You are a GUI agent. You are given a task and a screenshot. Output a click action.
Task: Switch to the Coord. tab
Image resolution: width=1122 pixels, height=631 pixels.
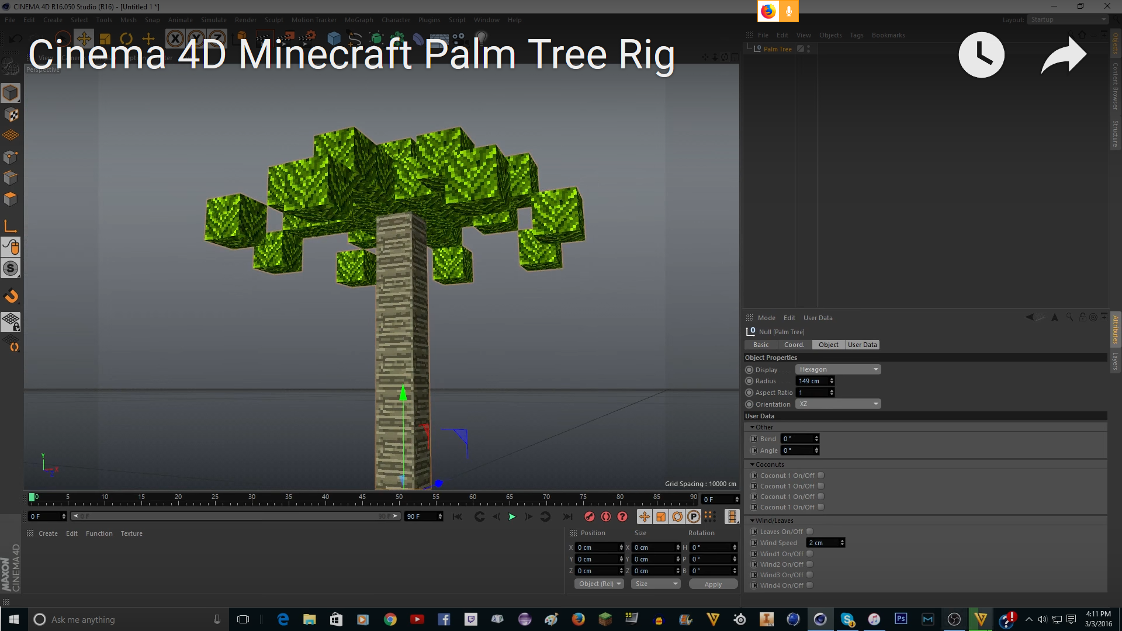pyautogui.click(x=794, y=345)
